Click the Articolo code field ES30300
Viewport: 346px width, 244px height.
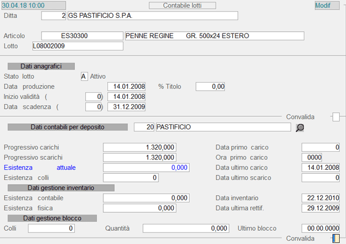coord(74,36)
